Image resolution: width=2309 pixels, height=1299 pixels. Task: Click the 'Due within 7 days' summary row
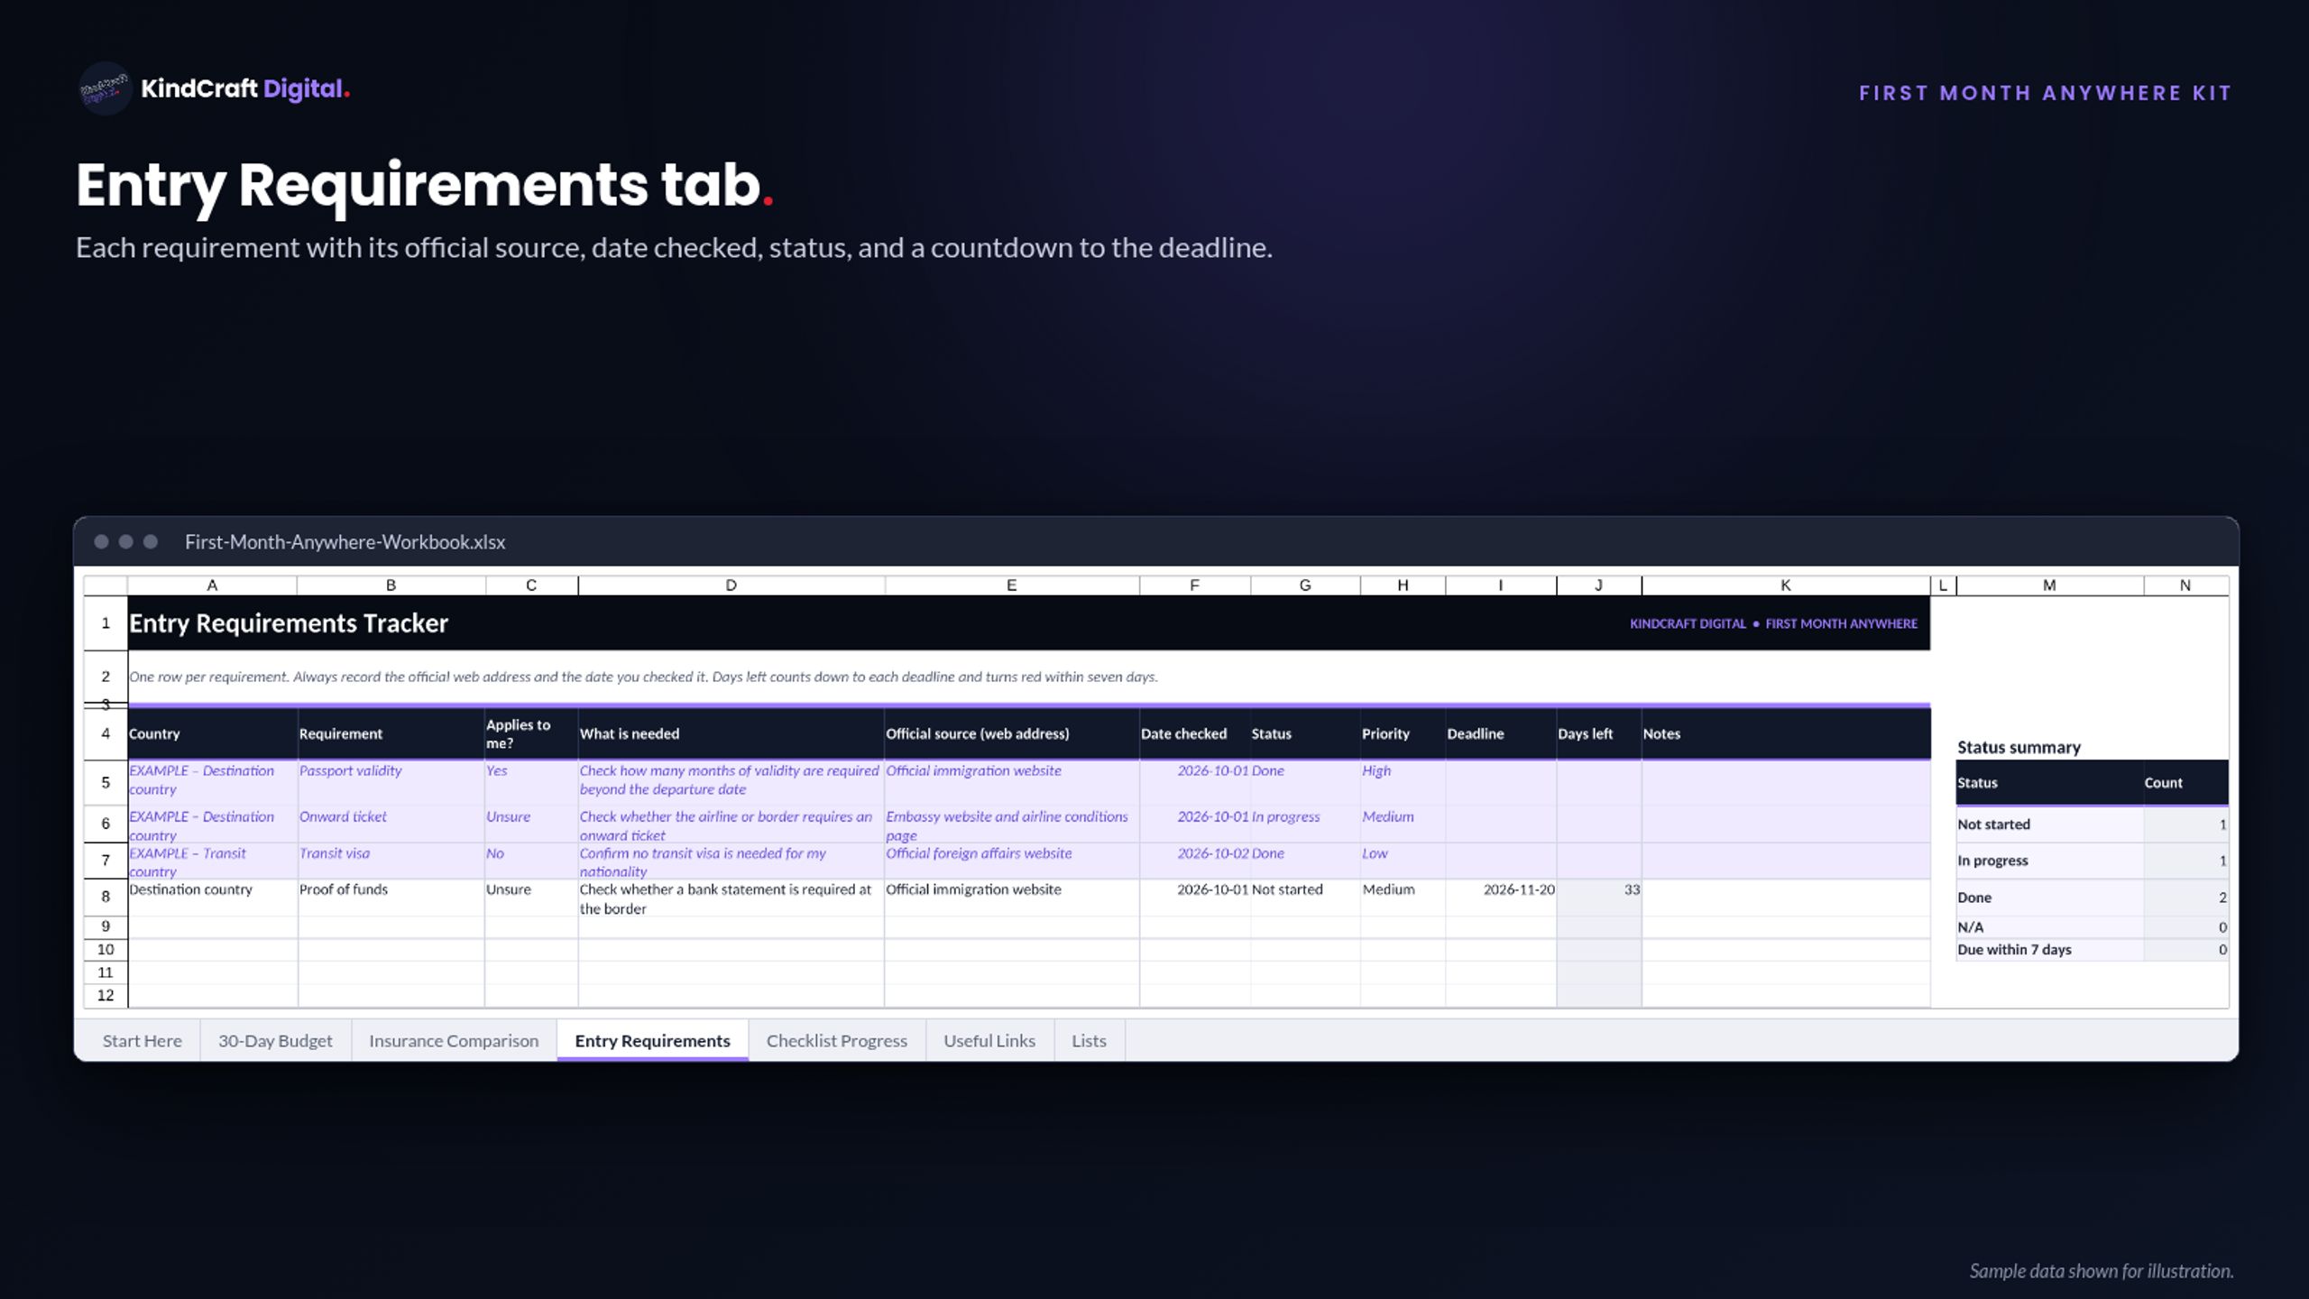(x=2092, y=949)
